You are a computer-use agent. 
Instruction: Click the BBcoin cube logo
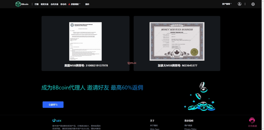coord(18,4)
